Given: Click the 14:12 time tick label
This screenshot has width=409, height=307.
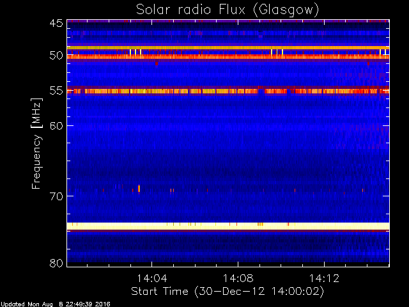Looking at the screenshot, I should pyautogui.click(x=324, y=278).
